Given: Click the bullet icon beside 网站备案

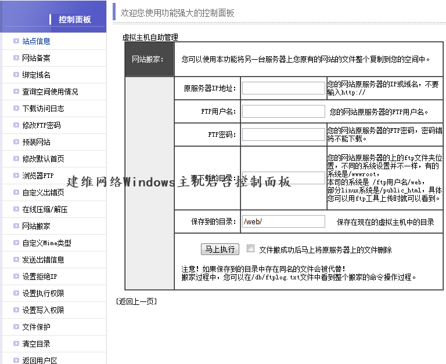Looking at the screenshot, I should [x=16, y=57].
